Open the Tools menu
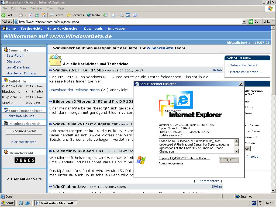276x207 pixels. (50, 8)
